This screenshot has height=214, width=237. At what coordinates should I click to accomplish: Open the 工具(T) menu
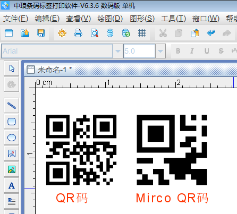point(173,19)
